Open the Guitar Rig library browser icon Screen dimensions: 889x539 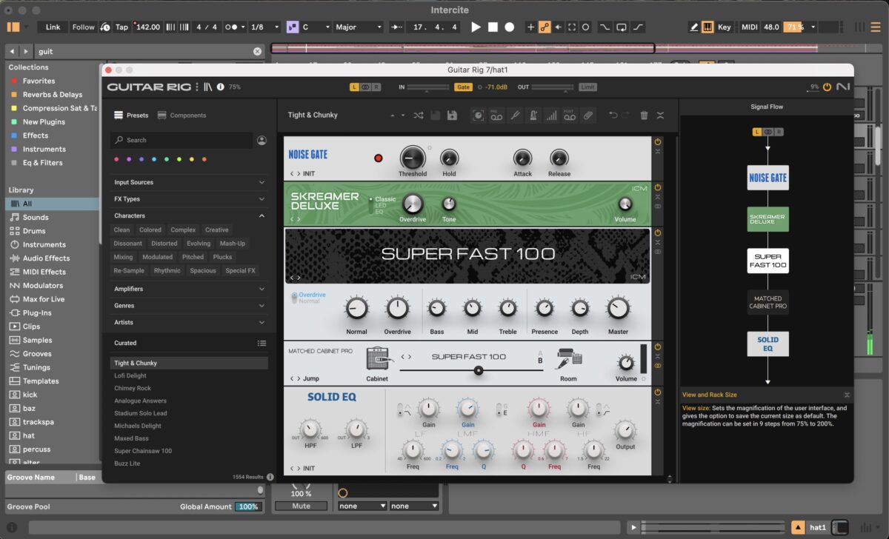click(208, 87)
